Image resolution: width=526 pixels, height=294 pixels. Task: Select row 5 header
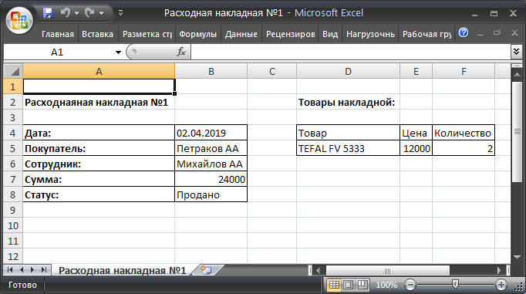pyautogui.click(x=13, y=148)
